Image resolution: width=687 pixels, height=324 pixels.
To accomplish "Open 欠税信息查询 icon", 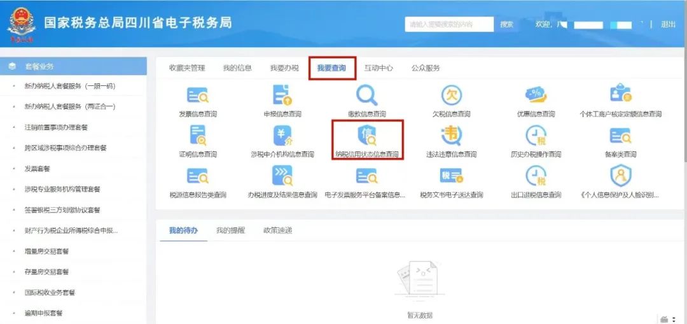I will [451, 95].
